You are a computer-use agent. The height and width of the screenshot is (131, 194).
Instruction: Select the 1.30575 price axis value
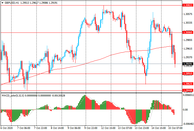click(188, 14)
